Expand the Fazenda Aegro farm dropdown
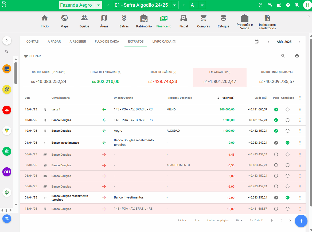Image resolution: width=312 pixels, height=232 pixels. click(x=99, y=5)
